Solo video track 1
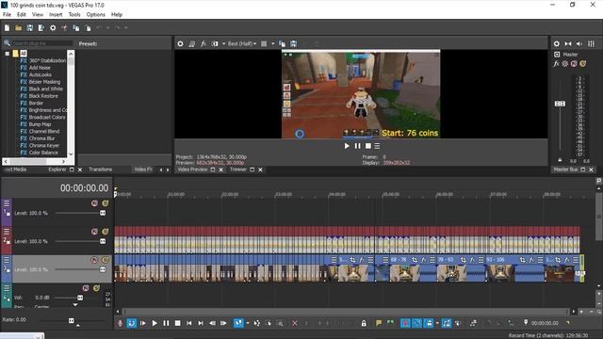 point(105,203)
